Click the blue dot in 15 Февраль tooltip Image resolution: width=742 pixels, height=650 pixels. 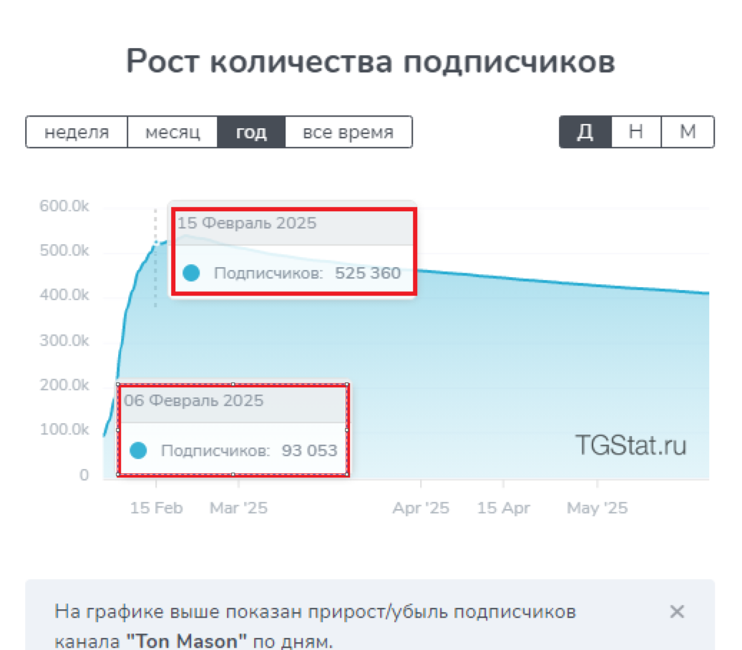click(191, 273)
